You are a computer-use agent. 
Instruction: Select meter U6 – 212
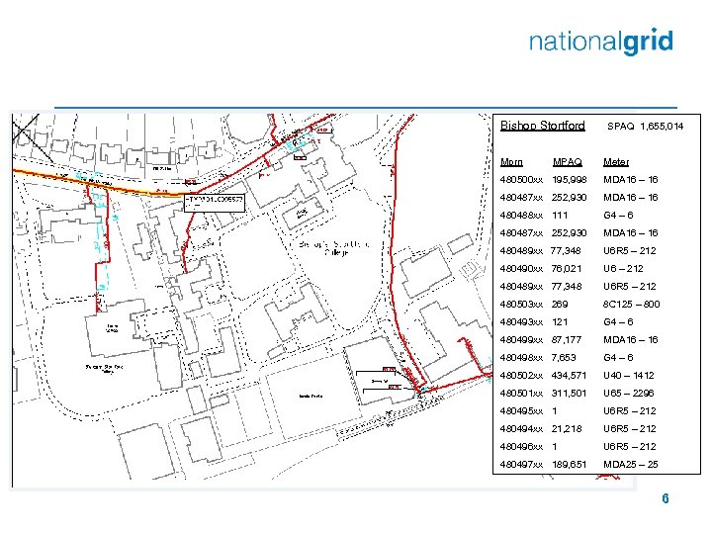coord(623,269)
